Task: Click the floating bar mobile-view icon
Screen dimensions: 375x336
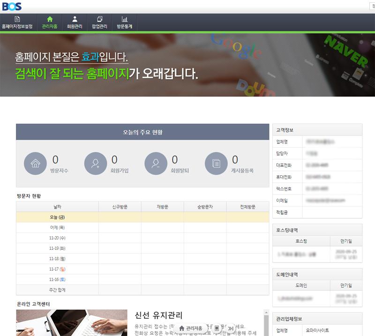Action: [x=217, y=328]
